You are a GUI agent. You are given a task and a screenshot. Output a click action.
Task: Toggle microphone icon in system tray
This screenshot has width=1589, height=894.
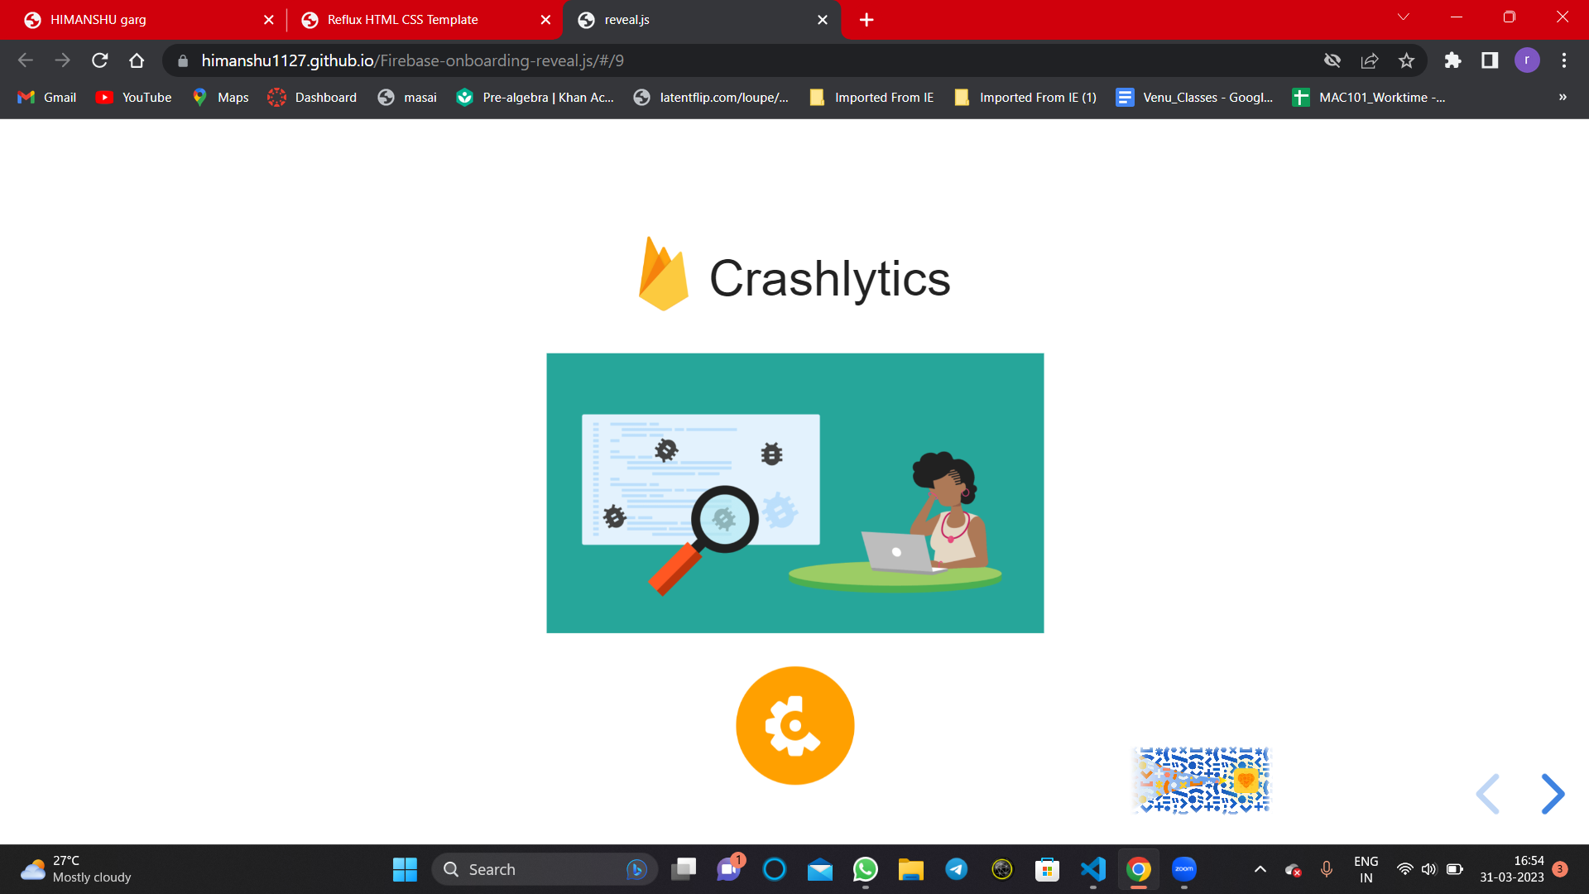1327,868
